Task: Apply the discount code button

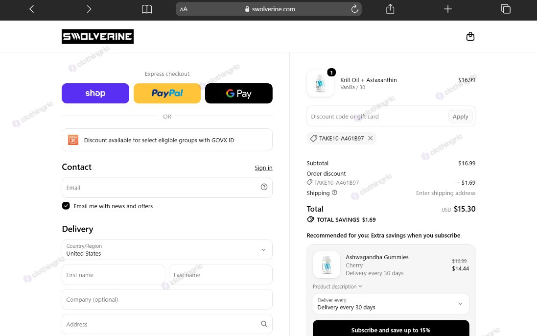Action: coord(460,117)
